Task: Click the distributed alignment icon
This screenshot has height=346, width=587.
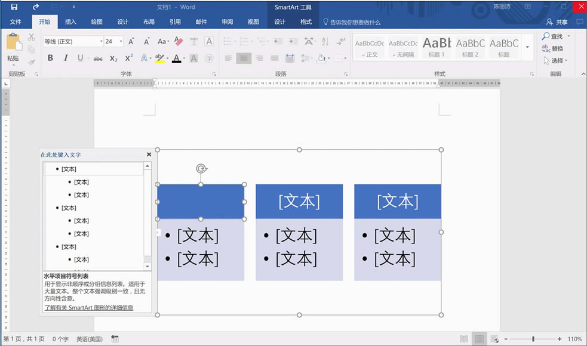Action: [x=290, y=58]
